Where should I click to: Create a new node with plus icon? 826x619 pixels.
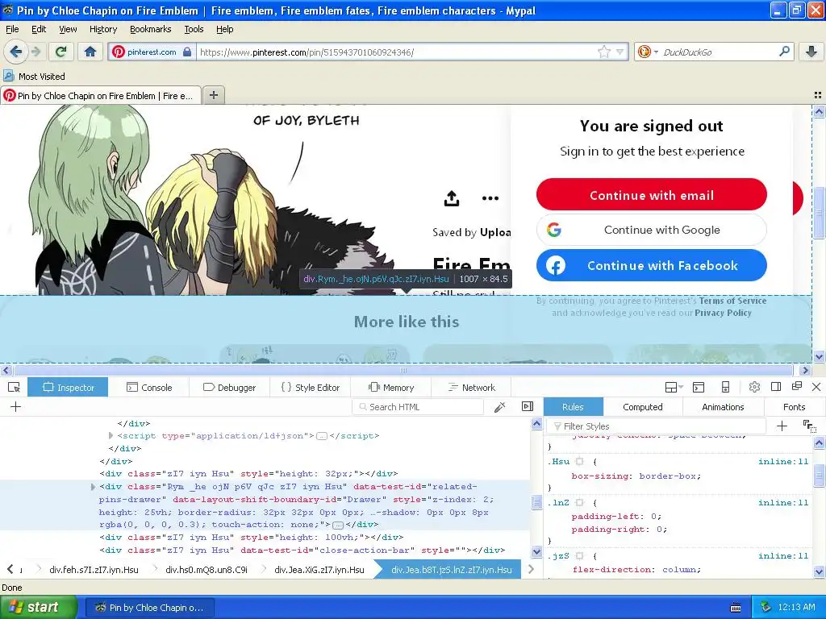pyautogui.click(x=16, y=406)
